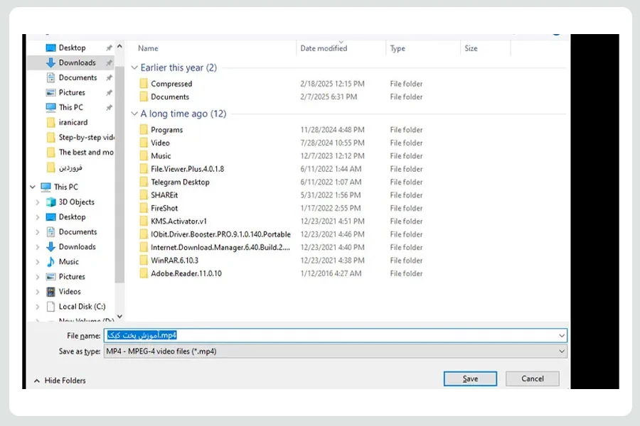Screen dimensions: 640x426
Task: Select the Video folder icon in file list
Action: [144, 143]
